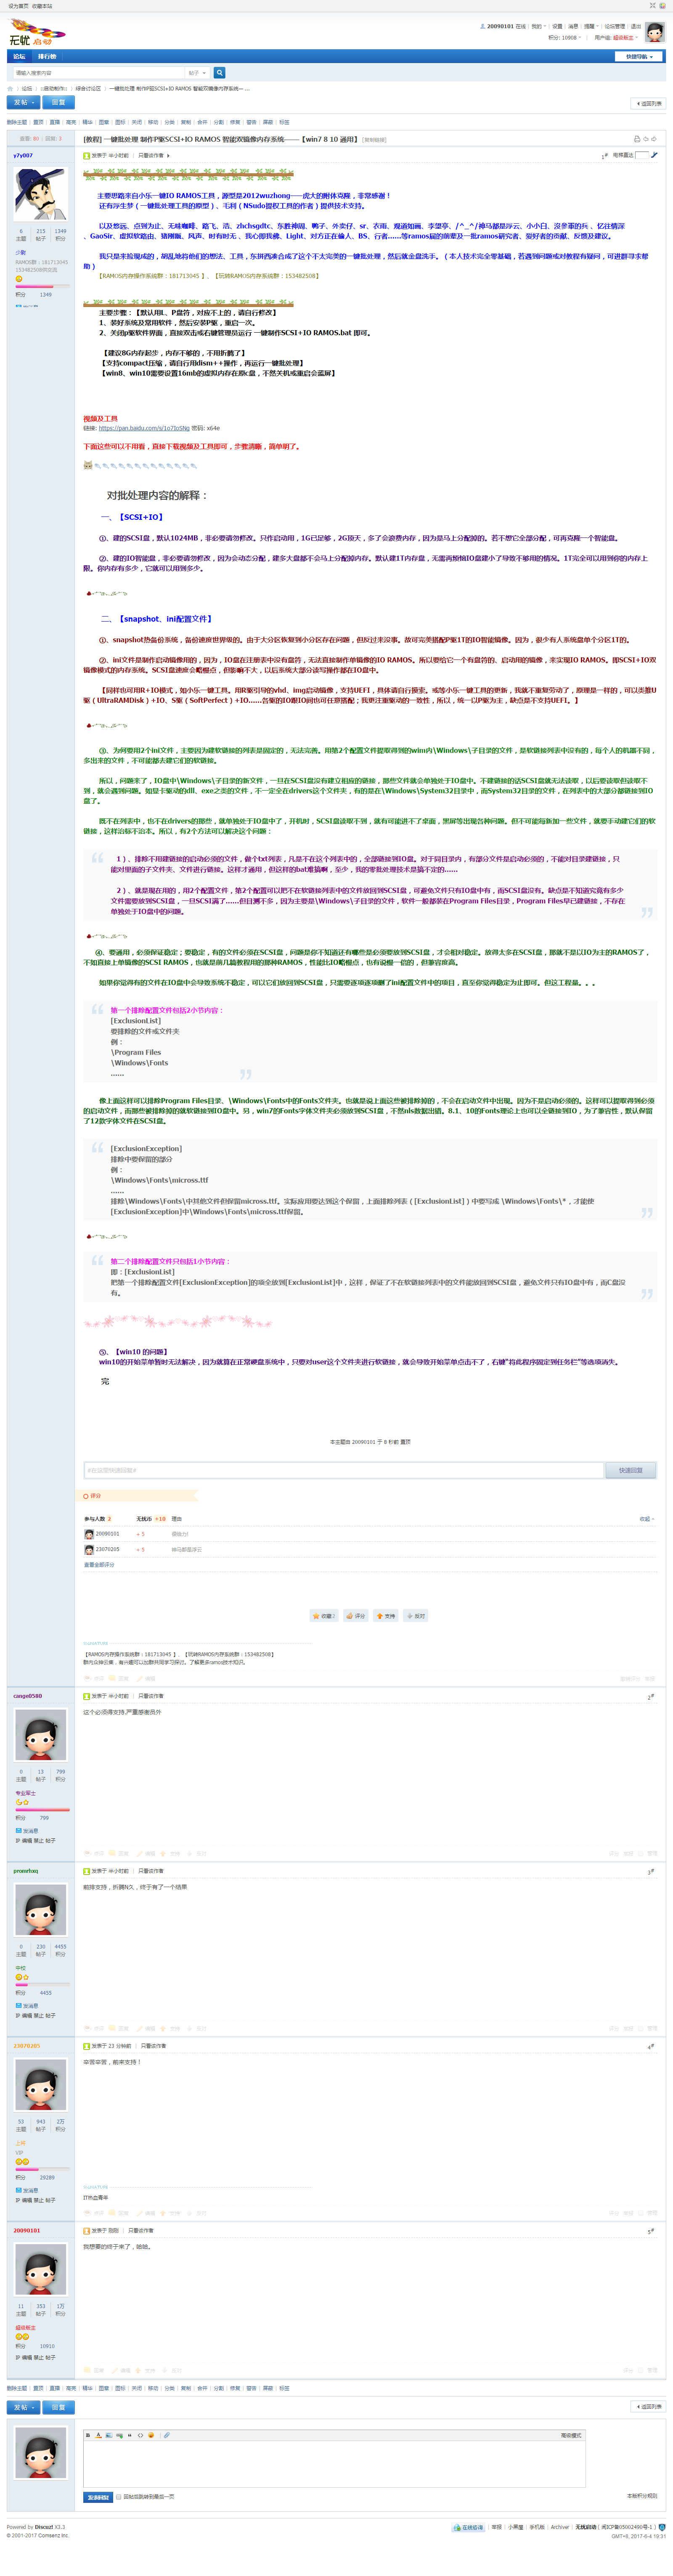
Task: Click 收藏本站 at page top
Action: [42, 6]
